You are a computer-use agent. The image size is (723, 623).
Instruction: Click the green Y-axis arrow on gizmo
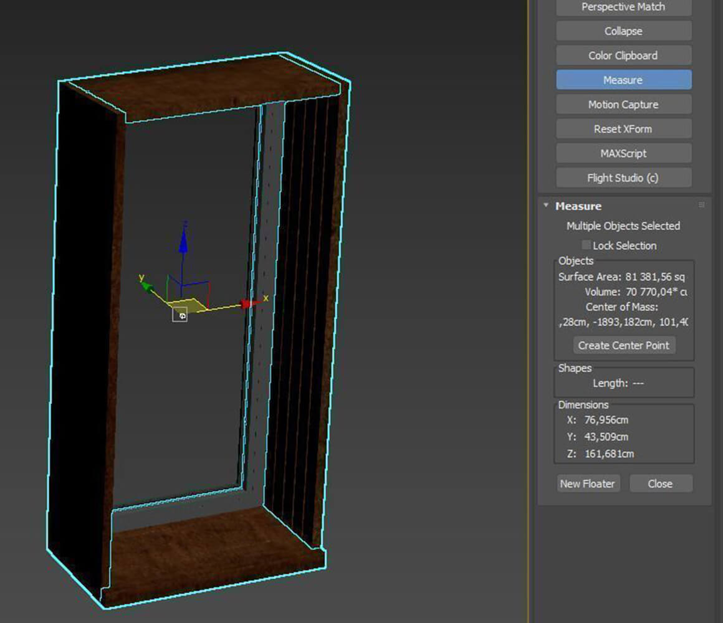pyautogui.click(x=146, y=285)
